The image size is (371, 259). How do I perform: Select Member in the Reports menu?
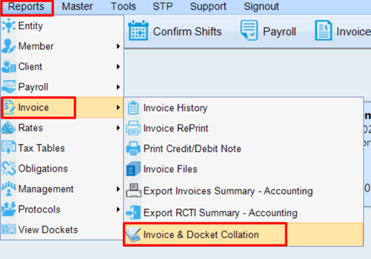click(62, 46)
